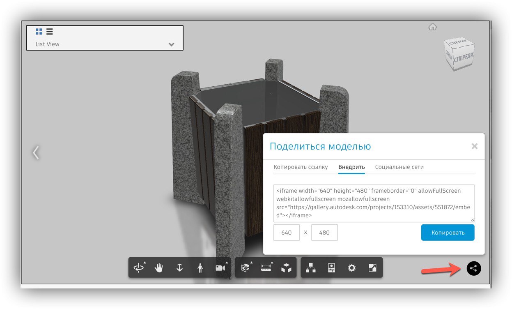
Task: Click the List View label
Action: pos(47,44)
